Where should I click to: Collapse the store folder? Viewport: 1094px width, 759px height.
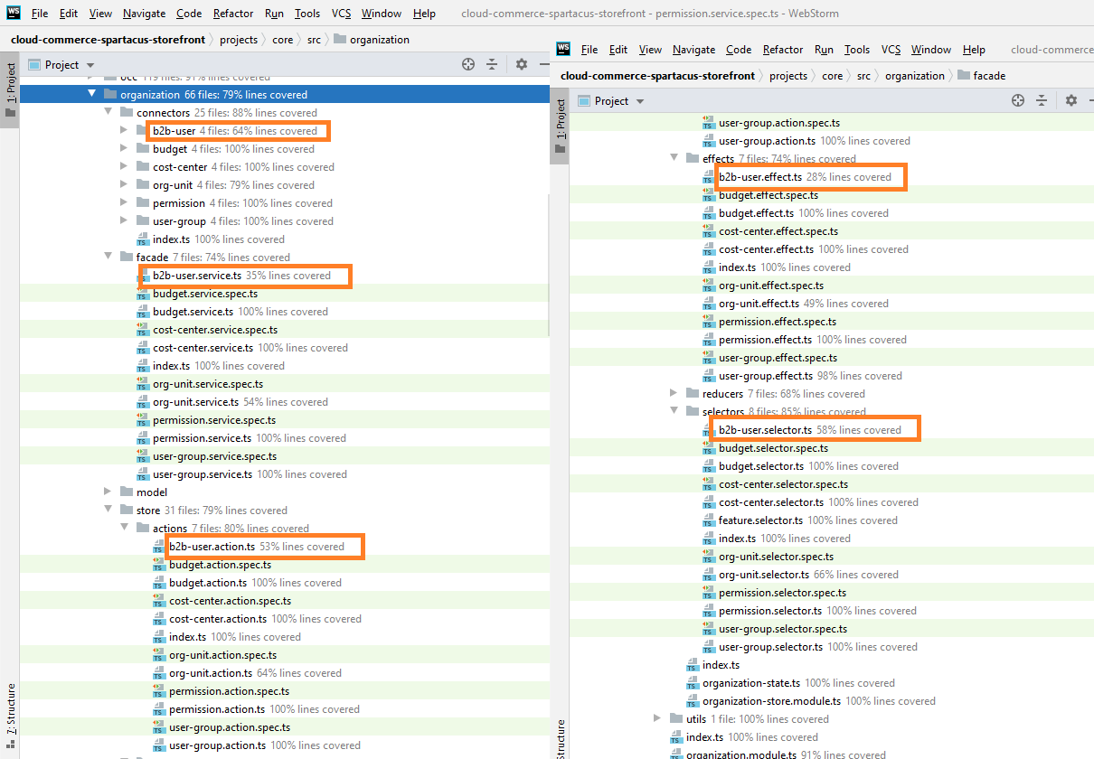pos(108,510)
